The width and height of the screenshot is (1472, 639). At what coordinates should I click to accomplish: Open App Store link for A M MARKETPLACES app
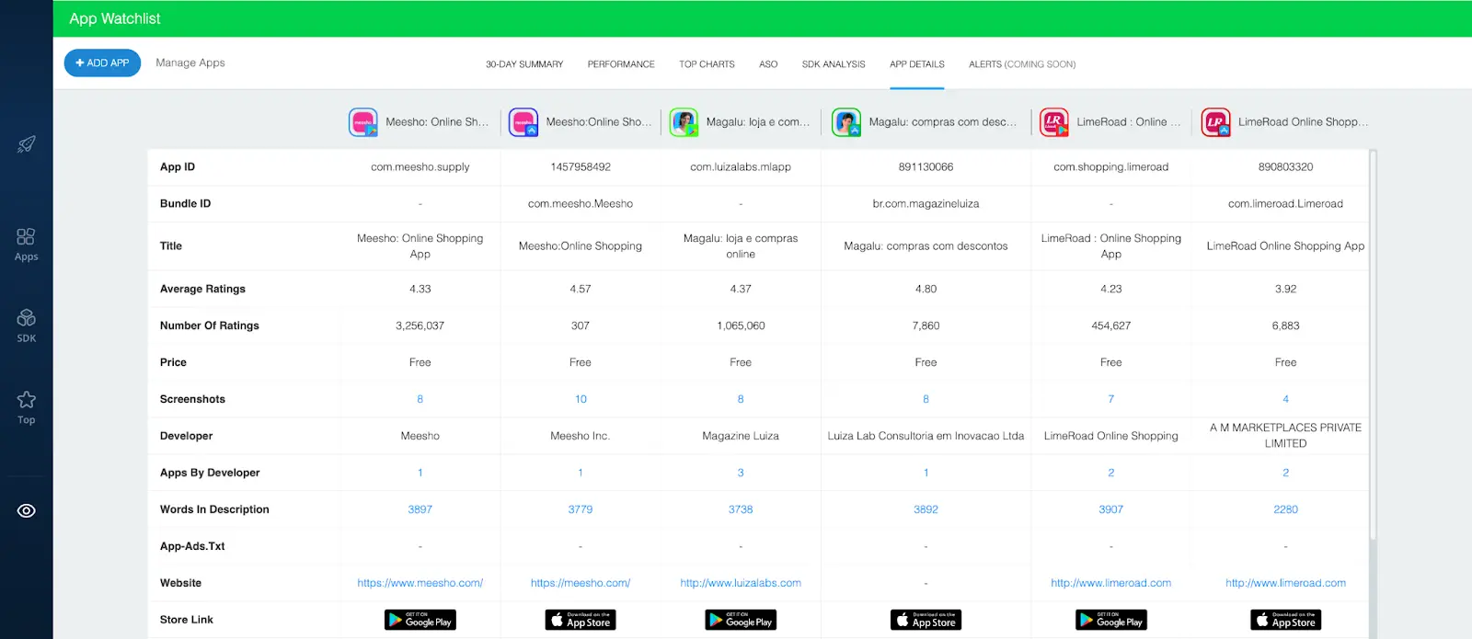1285,621
